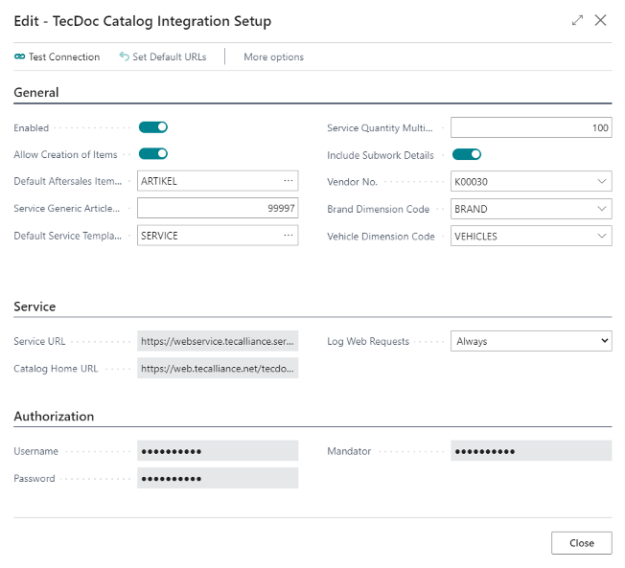Click the Log Web Requests label
Image resolution: width=625 pixels, height=568 pixels.
pyautogui.click(x=368, y=341)
